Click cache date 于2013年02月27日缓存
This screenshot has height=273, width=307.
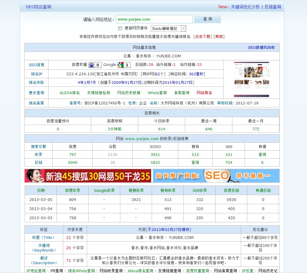168,229
